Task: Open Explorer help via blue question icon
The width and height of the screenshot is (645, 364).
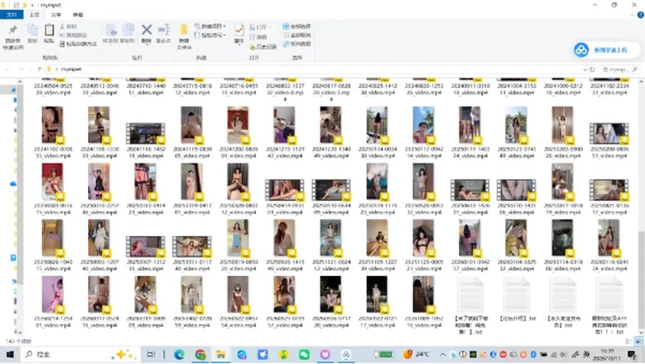Action: click(640, 15)
